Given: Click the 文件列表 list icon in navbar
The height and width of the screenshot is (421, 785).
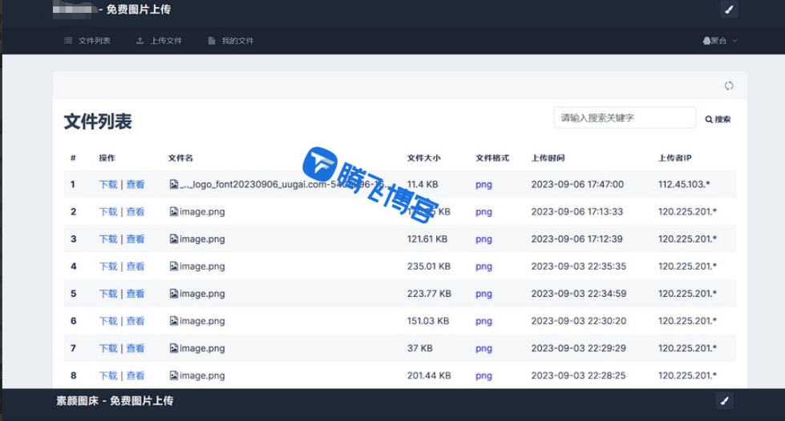Looking at the screenshot, I should (x=68, y=41).
